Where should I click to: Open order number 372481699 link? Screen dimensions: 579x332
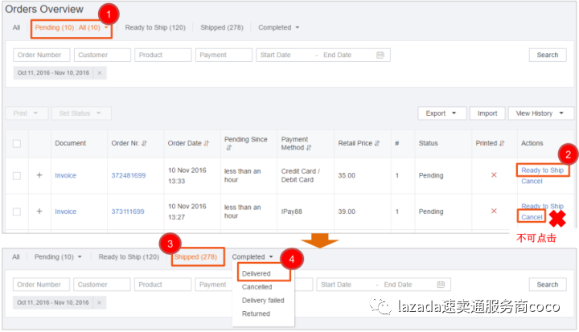tap(129, 176)
